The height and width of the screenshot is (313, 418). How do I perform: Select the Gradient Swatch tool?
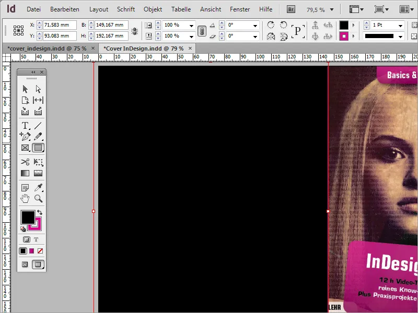pos(25,173)
